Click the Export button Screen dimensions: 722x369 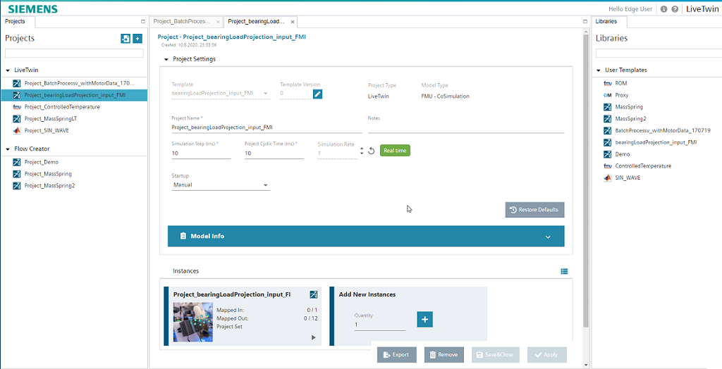[x=396, y=355]
